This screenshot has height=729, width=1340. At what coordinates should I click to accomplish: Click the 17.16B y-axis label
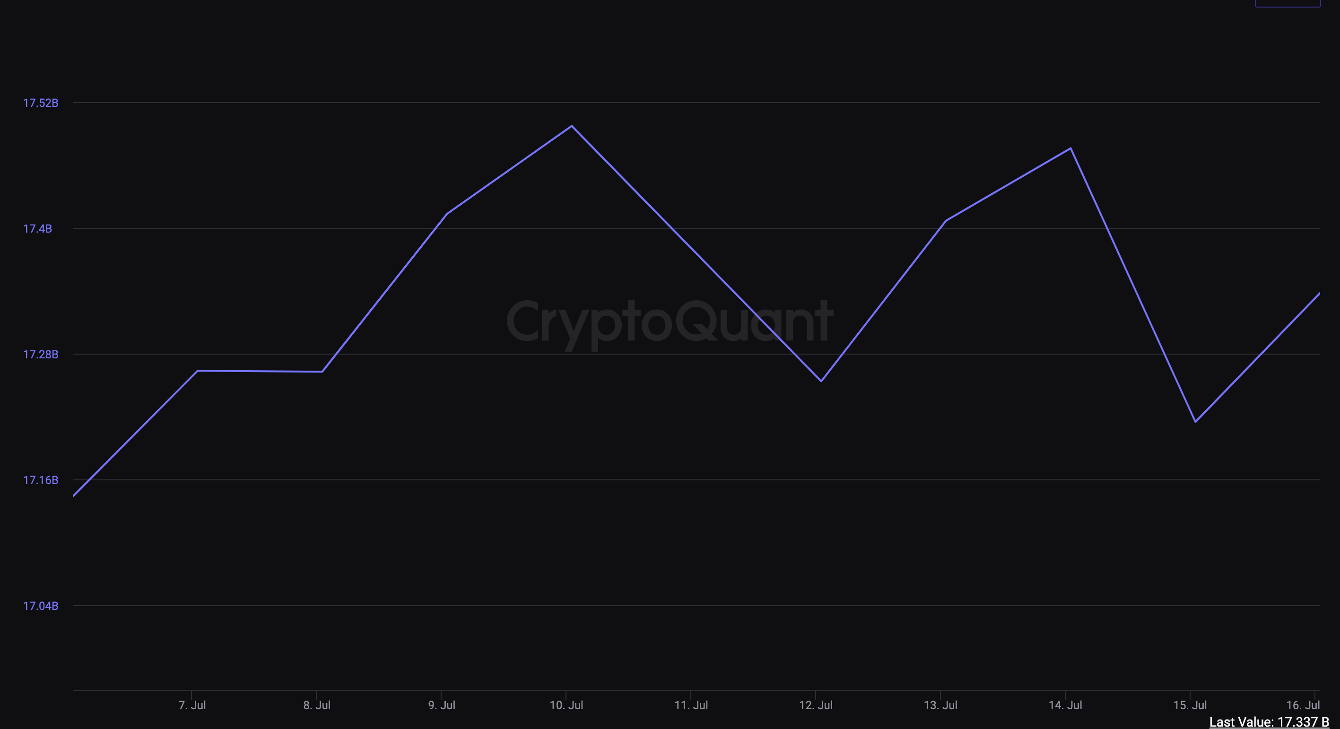[x=41, y=480]
